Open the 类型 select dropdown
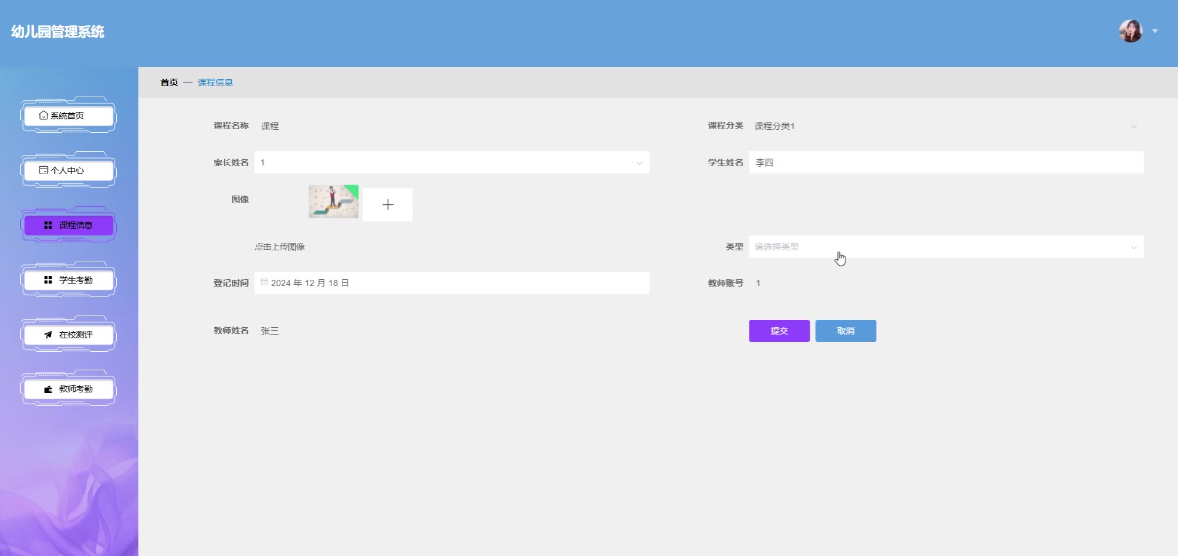The height and width of the screenshot is (556, 1178). pos(1134,247)
